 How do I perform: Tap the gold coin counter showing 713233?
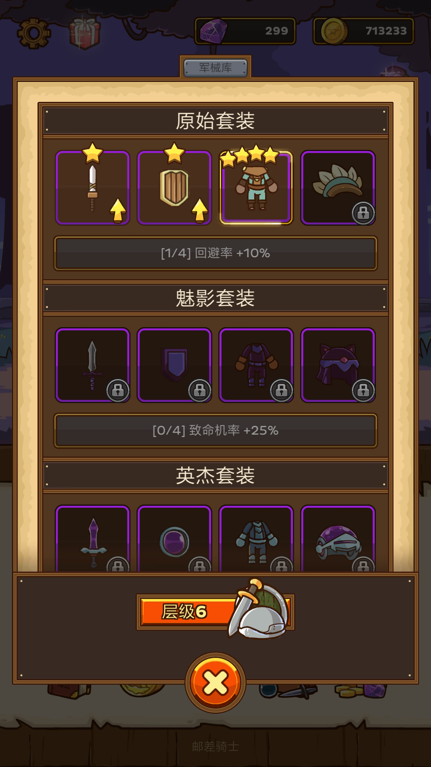(364, 31)
